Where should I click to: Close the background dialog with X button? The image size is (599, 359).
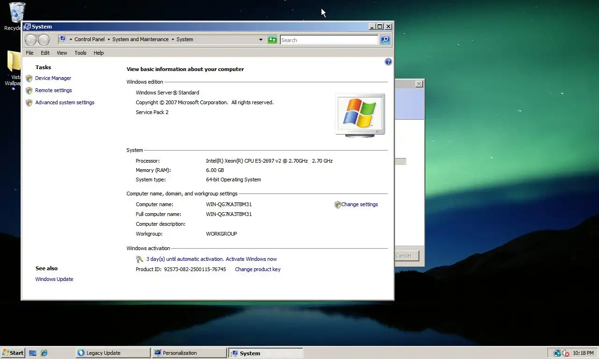click(419, 84)
